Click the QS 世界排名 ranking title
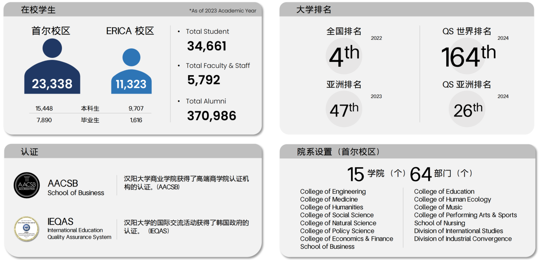540x260 pixels. coord(467,31)
